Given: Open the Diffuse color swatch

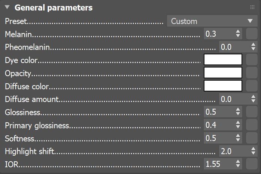Looking at the screenshot, I should point(223,86).
